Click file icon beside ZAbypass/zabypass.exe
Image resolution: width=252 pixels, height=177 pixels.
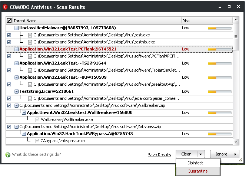click(37, 141)
